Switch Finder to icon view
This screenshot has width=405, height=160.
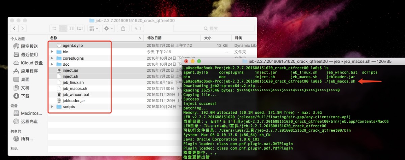pos(54,29)
